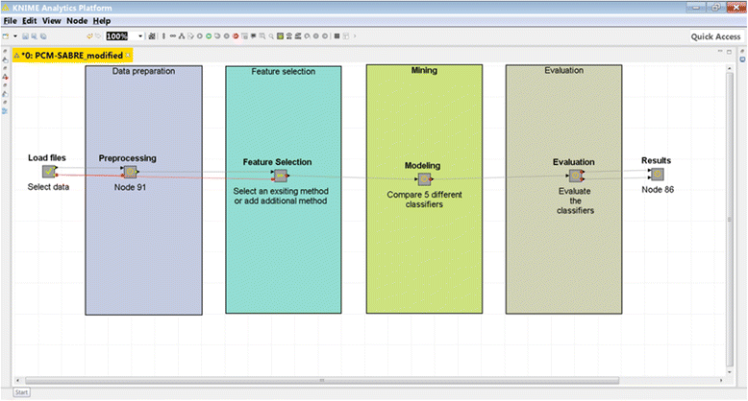Image resolution: width=748 pixels, height=401 pixels.
Task: Click the scroll left arrow
Action: pyautogui.click(x=18, y=381)
